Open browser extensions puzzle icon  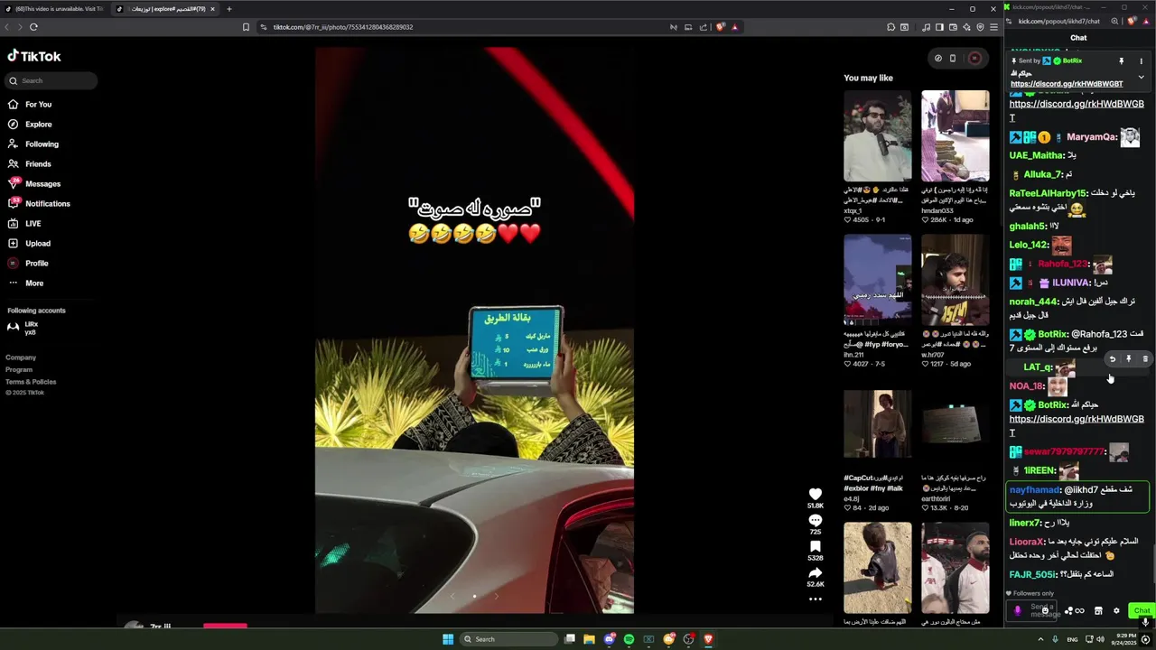tap(890, 27)
